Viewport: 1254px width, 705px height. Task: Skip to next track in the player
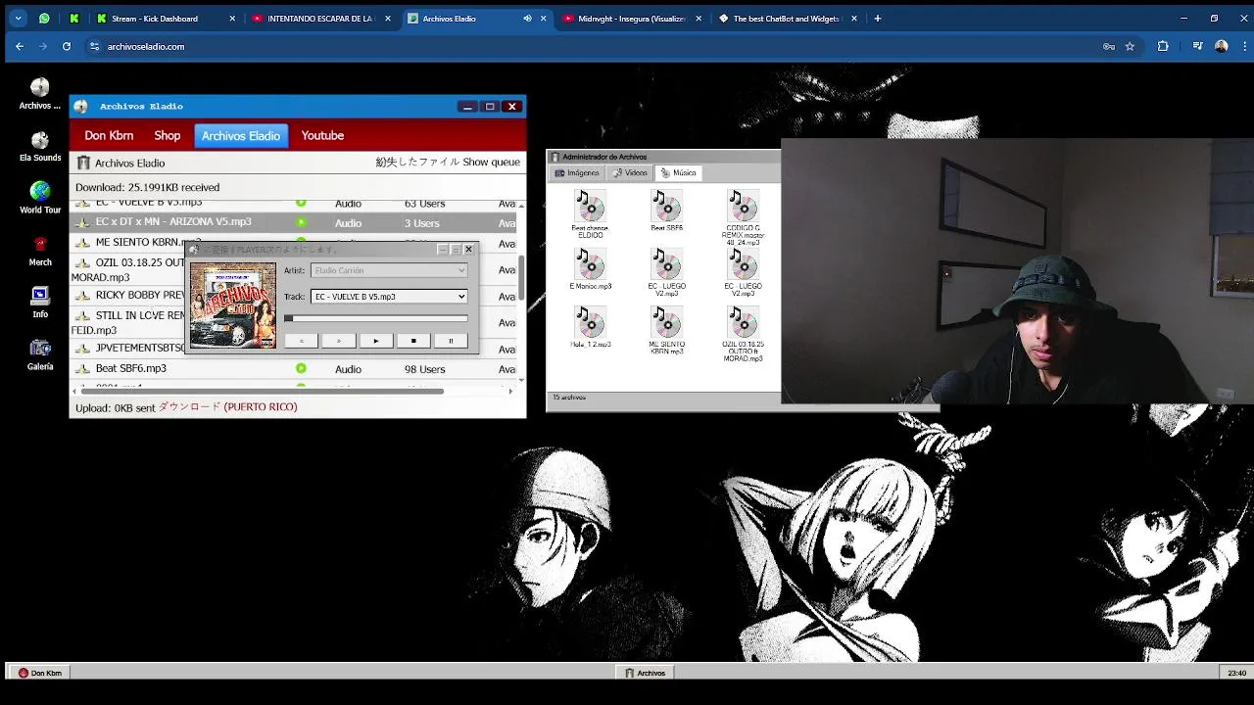pos(338,341)
